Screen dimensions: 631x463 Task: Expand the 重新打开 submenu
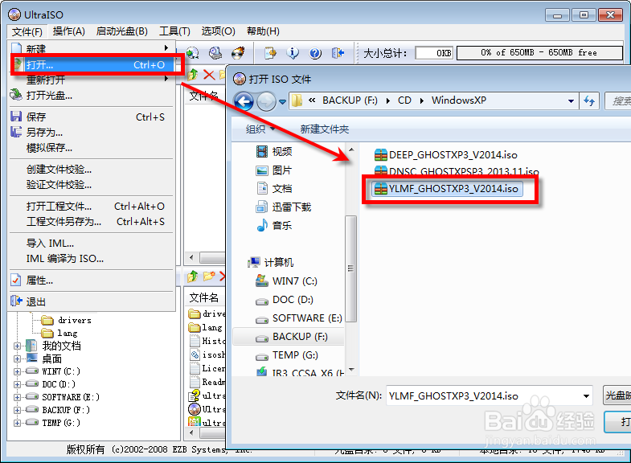click(x=92, y=80)
